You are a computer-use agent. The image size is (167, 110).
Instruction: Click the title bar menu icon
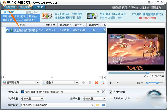(149, 2)
